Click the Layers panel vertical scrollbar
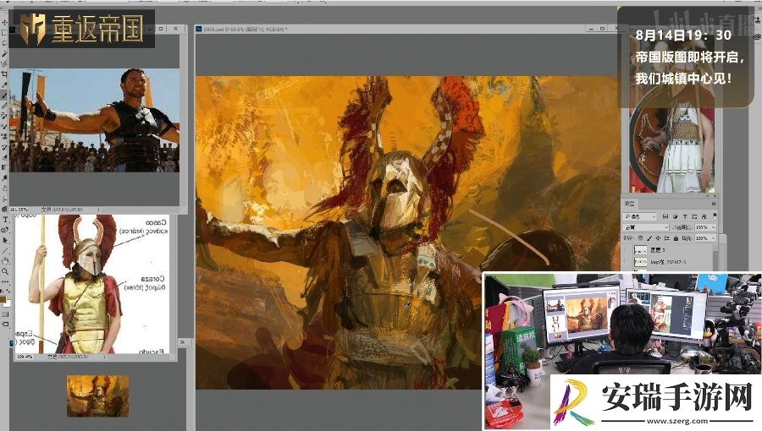Image resolution: width=762 pixels, height=431 pixels. [715, 256]
